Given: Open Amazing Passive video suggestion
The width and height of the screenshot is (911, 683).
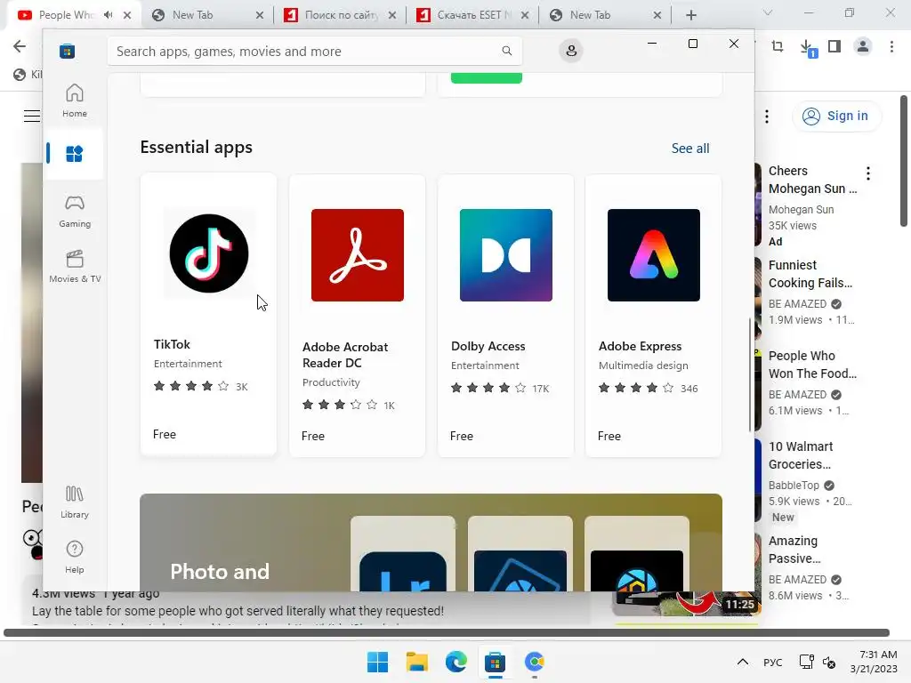Looking at the screenshot, I should 794,550.
